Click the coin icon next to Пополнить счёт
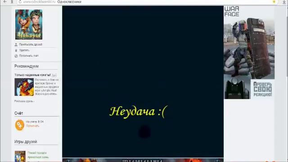 coord(16,56)
